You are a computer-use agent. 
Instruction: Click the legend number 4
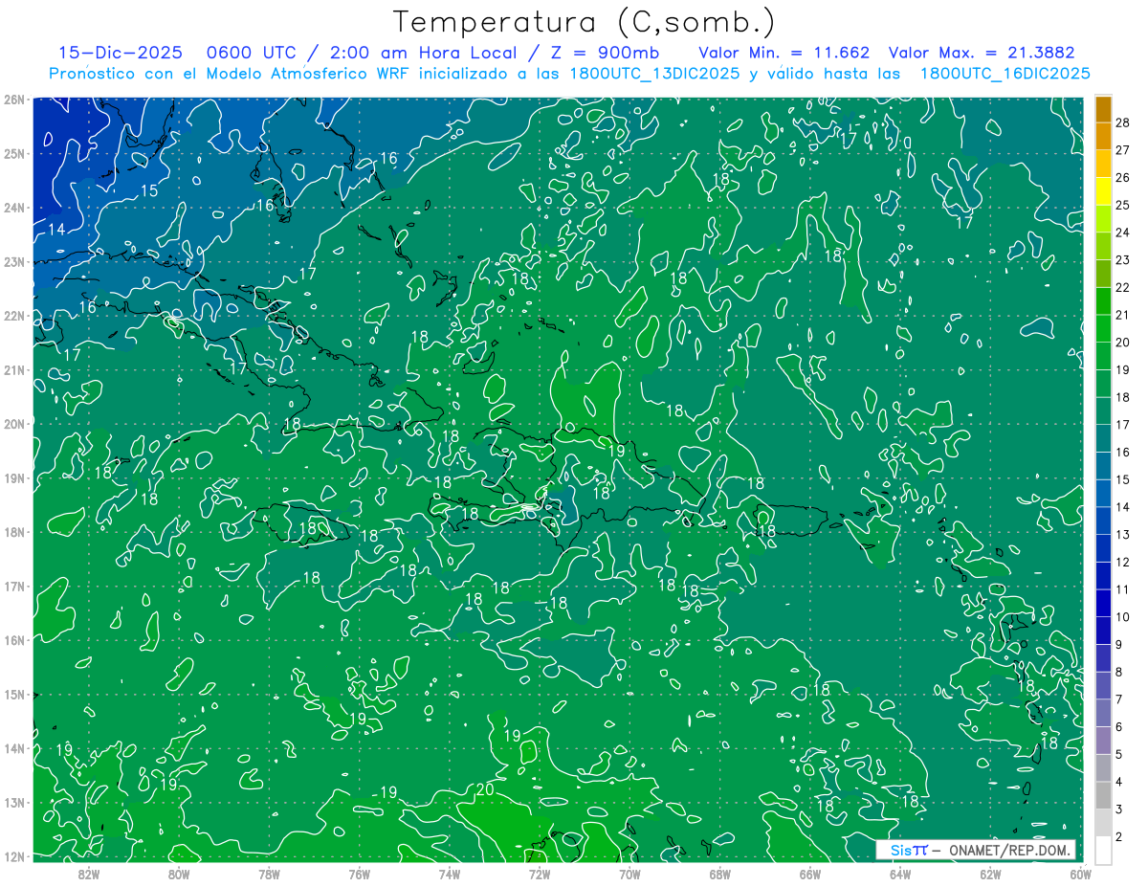1120,783
